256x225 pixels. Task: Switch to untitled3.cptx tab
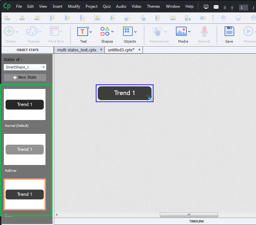click(121, 50)
